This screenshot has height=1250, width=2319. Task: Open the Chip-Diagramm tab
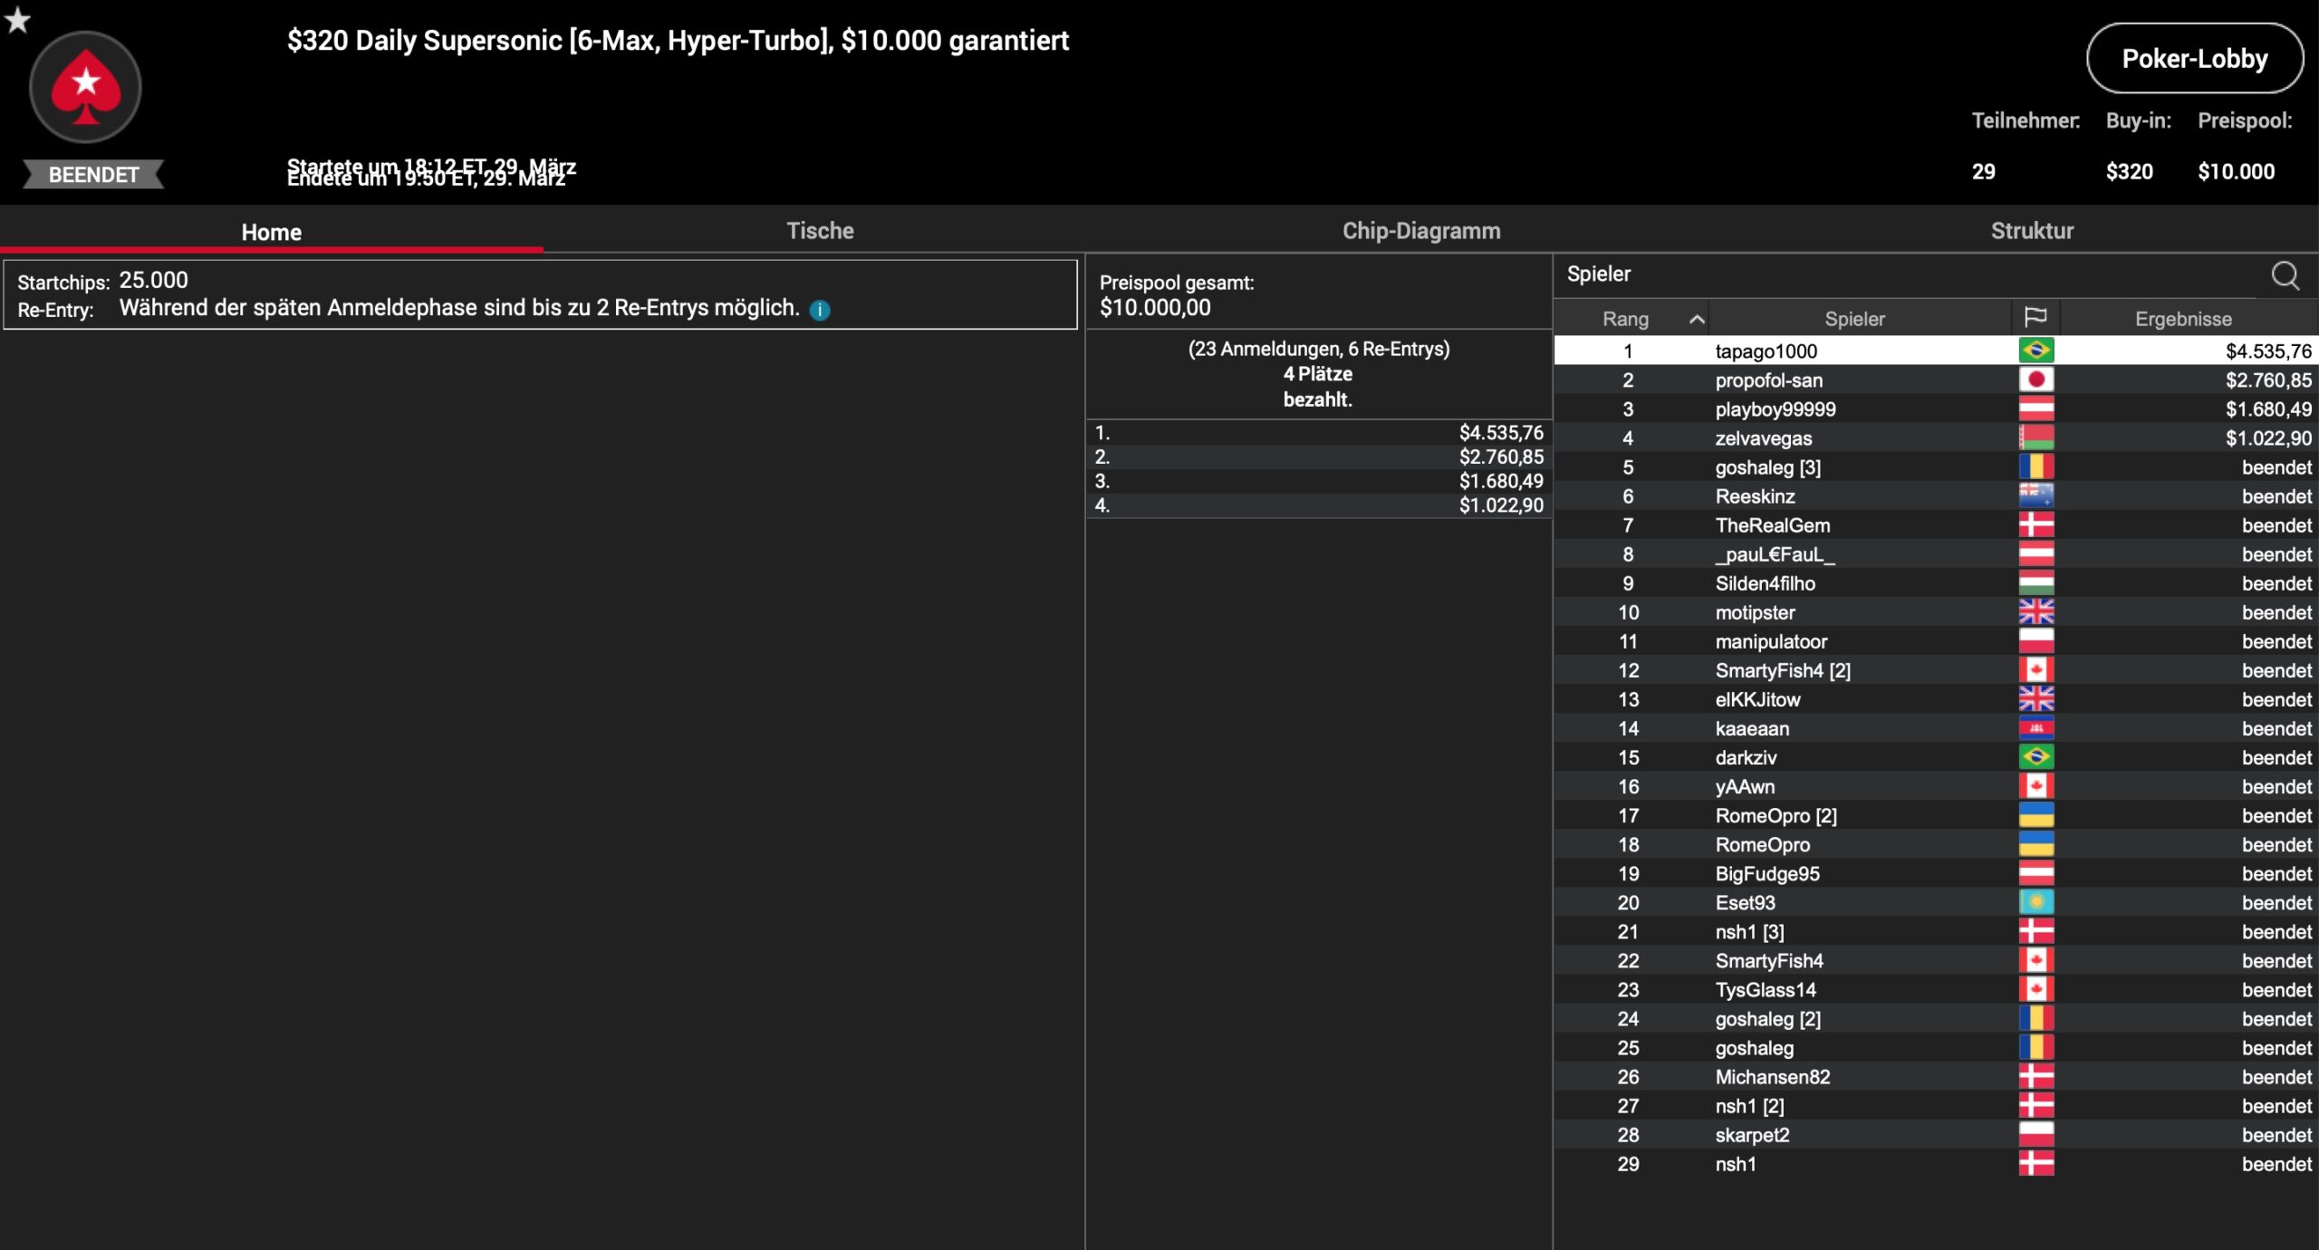point(1420,231)
